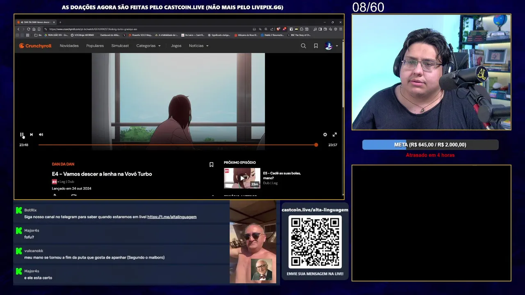Open the Diablo 2 Resurrected bookmark
The height and width of the screenshot is (295, 525).
point(273,35)
